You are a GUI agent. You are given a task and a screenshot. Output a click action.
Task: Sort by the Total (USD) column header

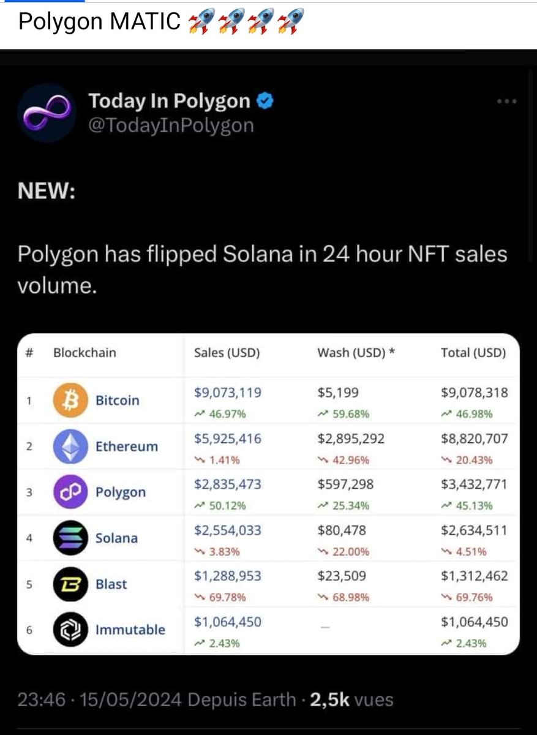coord(473,353)
